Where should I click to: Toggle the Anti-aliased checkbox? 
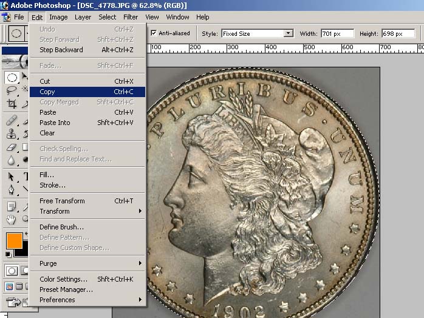pyautogui.click(x=154, y=33)
